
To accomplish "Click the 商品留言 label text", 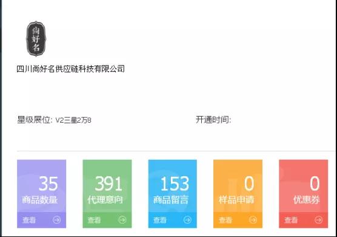I will [171, 200].
